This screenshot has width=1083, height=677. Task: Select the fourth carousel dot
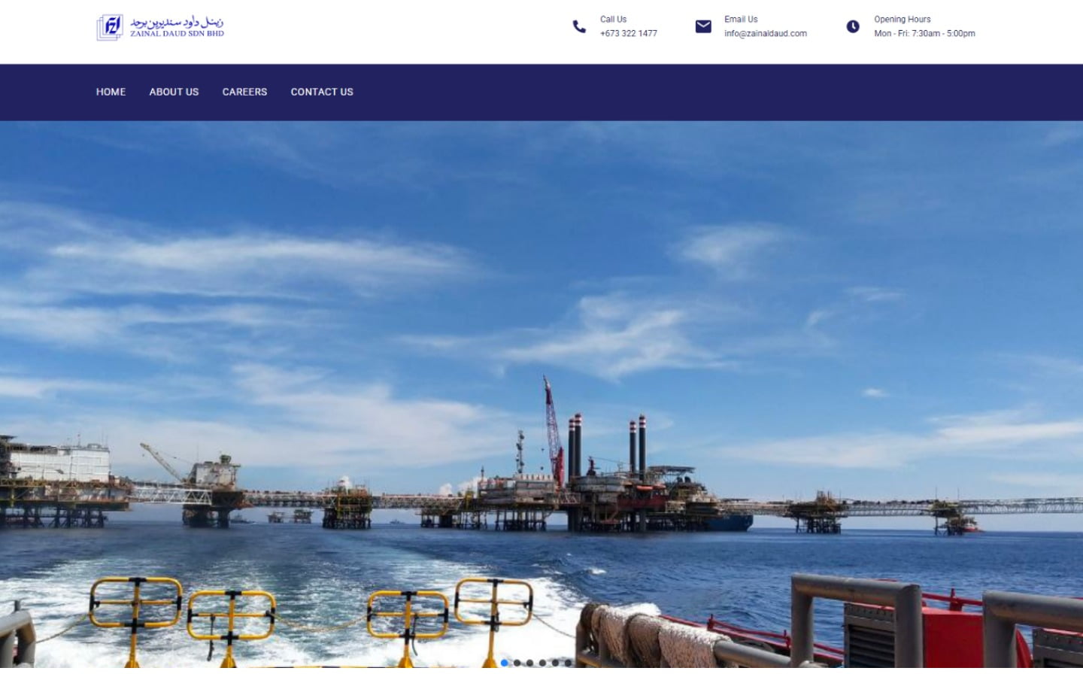click(543, 663)
